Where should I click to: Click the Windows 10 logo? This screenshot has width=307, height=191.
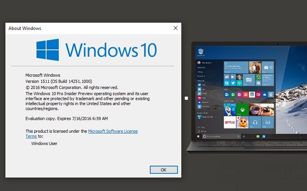pos(96,49)
